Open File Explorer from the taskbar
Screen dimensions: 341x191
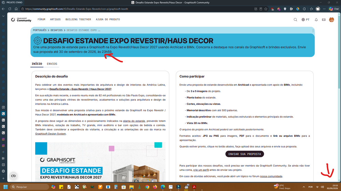pyautogui.click(x=131, y=187)
